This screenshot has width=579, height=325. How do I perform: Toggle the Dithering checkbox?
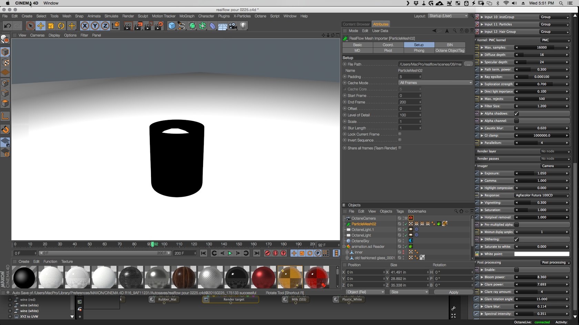[x=516, y=239]
